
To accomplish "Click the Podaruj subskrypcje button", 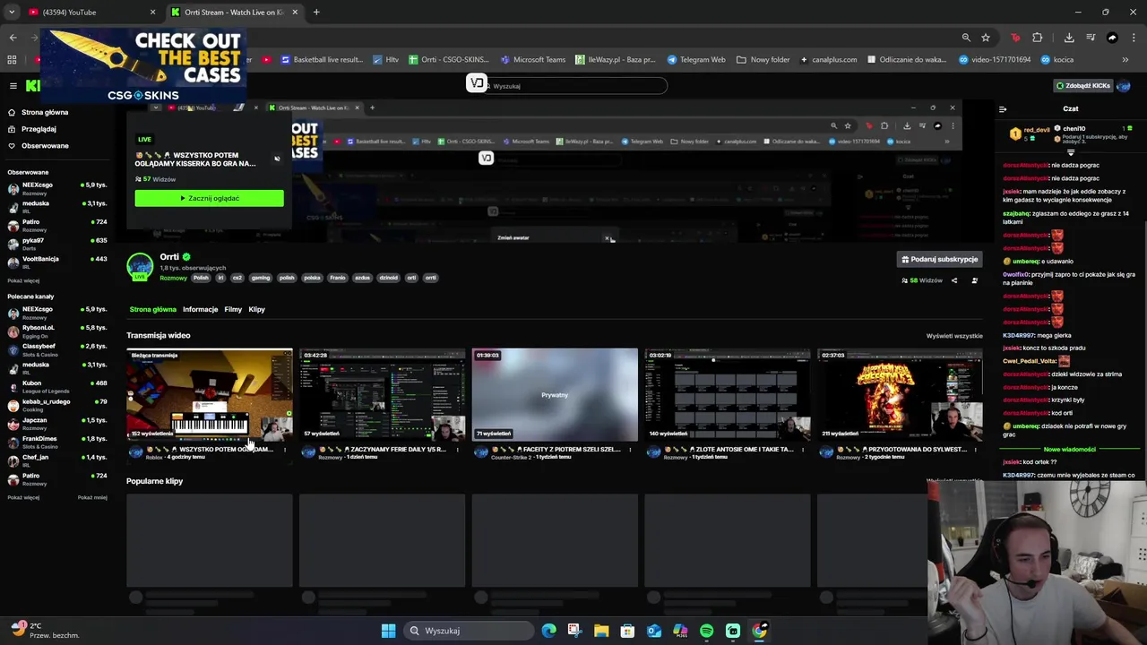I will coord(939,259).
